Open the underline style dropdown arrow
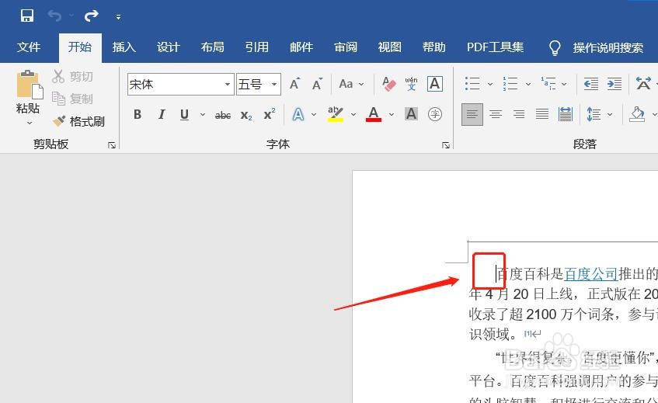Image resolution: width=658 pixels, height=403 pixels. tap(202, 114)
